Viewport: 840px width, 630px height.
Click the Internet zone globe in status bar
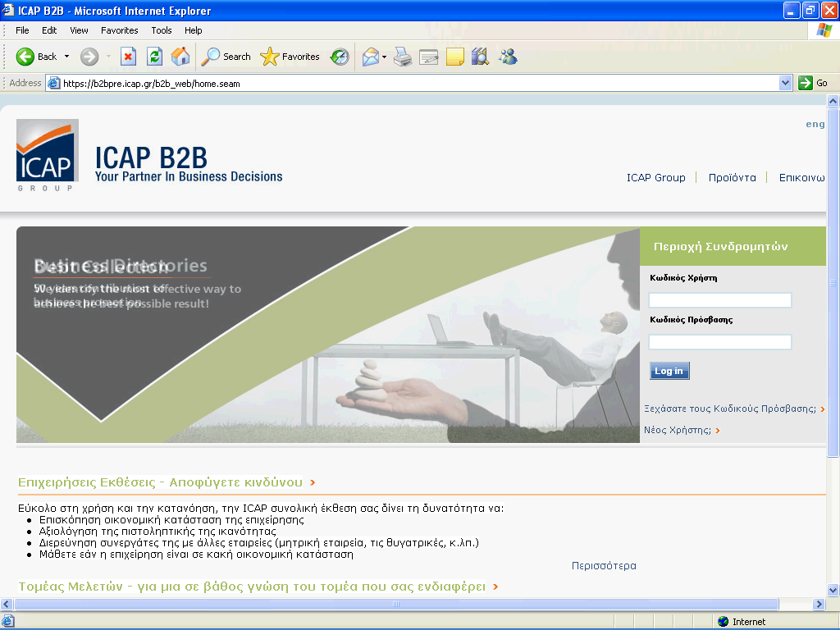[x=724, y=622]
